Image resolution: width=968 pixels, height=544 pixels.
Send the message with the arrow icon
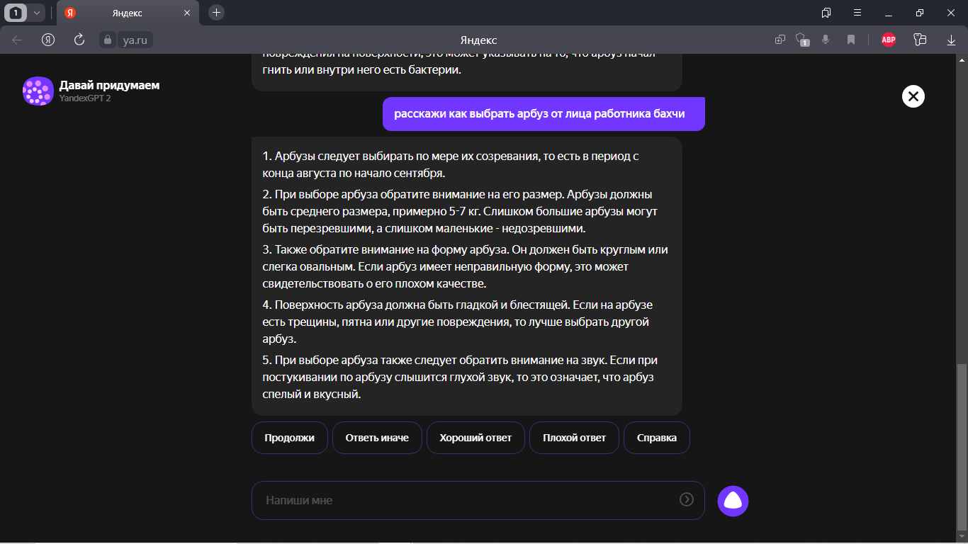tap(686, 499)
